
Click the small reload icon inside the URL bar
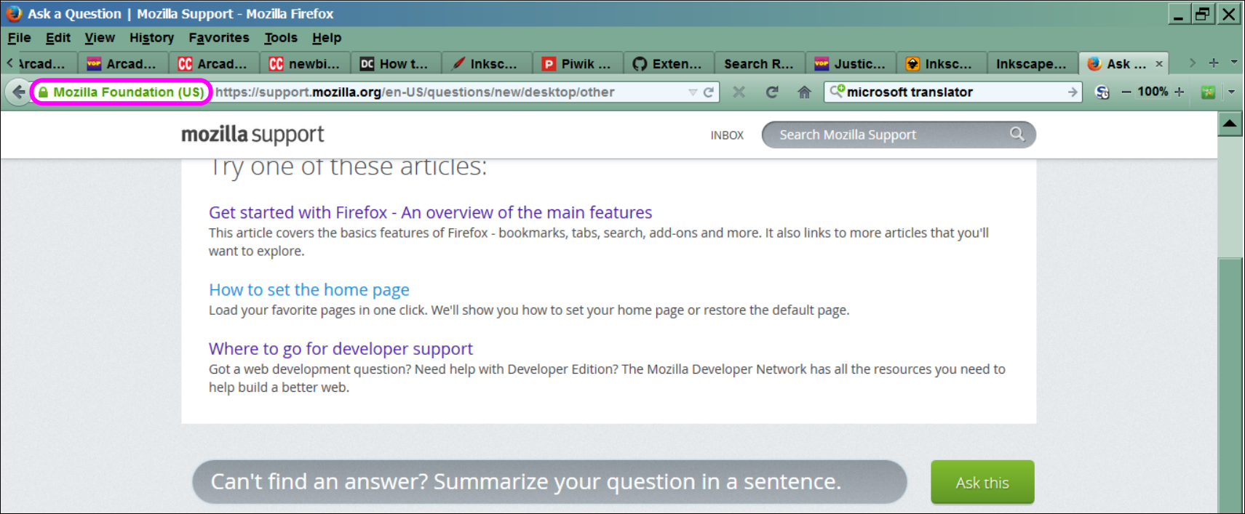708,92
